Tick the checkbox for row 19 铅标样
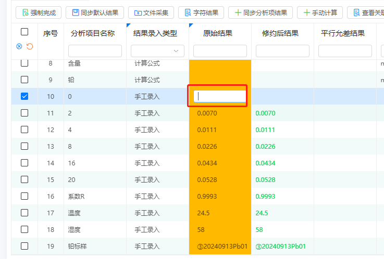Screen dimensions: 384x259 pyautogui.click(x=24, y=246)
